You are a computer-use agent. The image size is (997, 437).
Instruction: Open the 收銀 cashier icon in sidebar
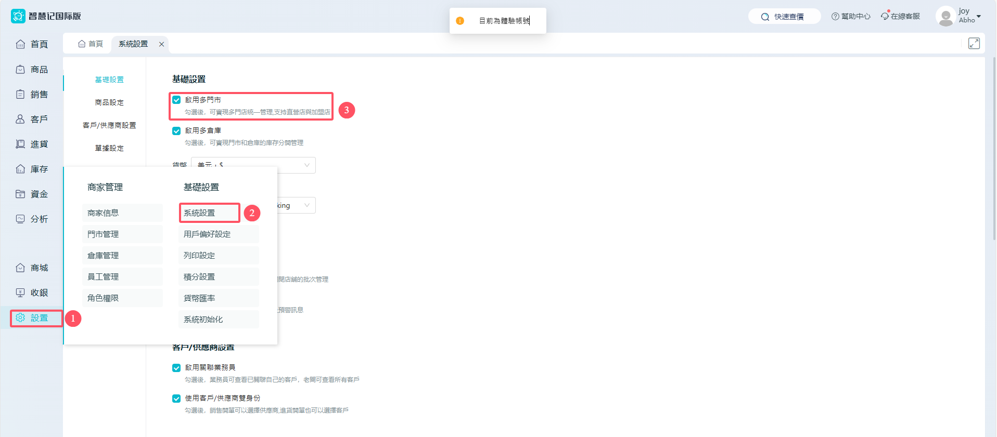tap(20, 293)
